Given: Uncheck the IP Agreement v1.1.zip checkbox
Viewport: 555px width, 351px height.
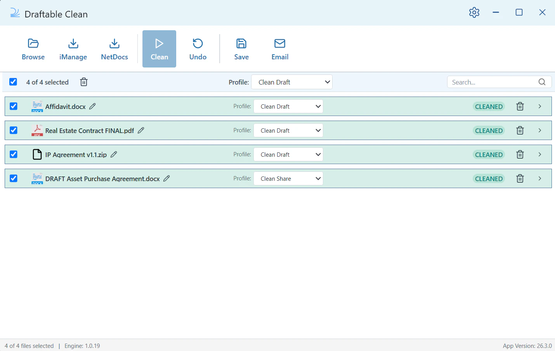Looking at the screenshot, I should [x=14, y=154].
